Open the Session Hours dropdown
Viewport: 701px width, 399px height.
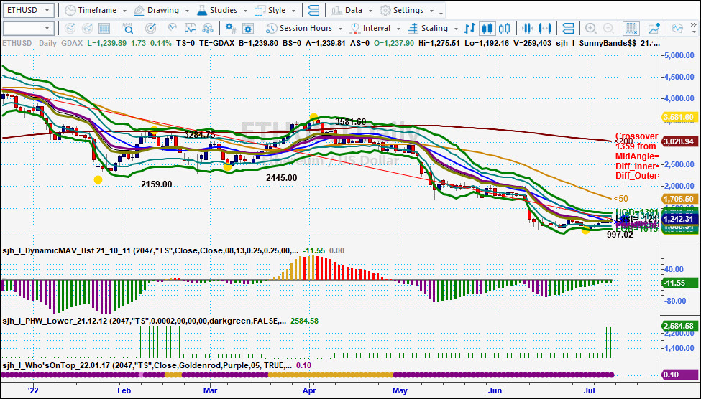point(304,28)
